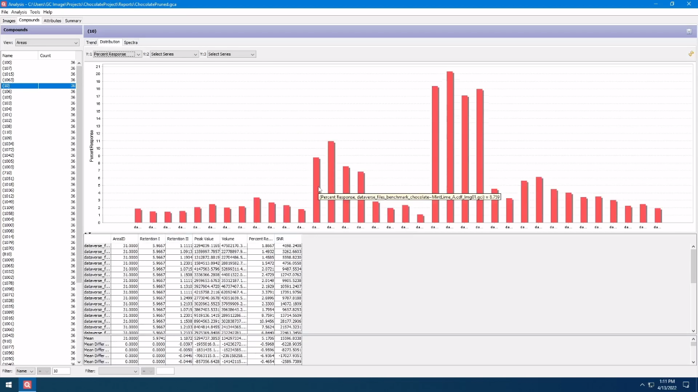Click the yellow link icon above the chart
The width and height of the screenshot is (698, 392).
690,54
